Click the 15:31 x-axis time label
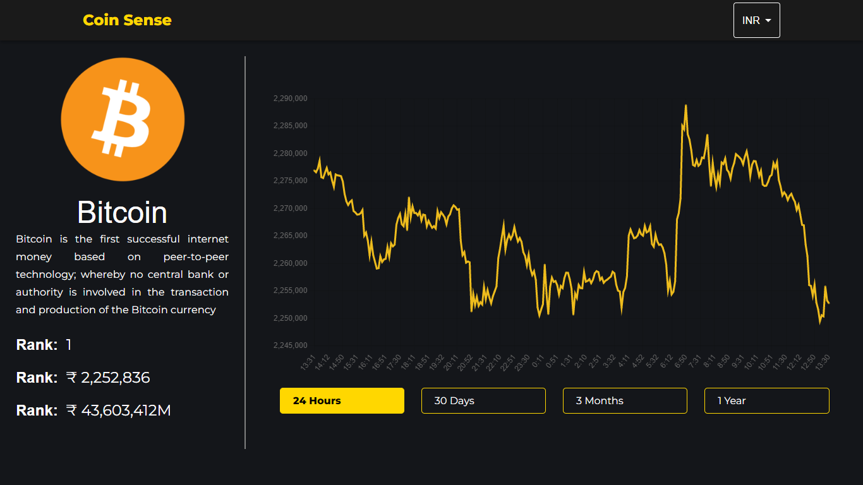 coord(350,362)
